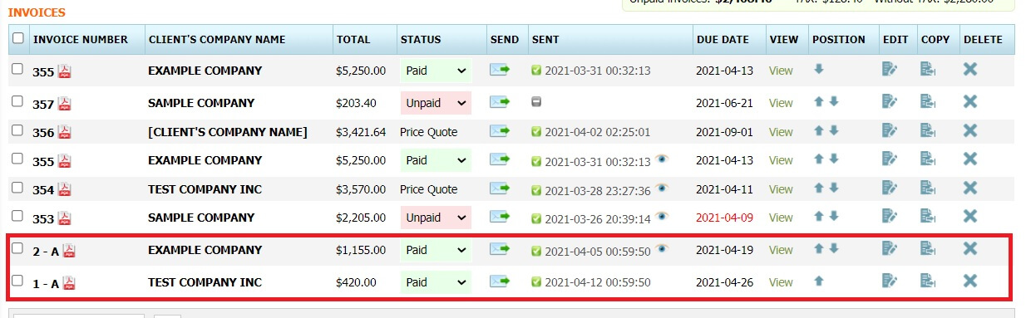The height and width of the screenshot is (318, 1026).
Task: Click the [CLIENT'S COMPANY NAME] cell
Action: click(x=228, y=132)
